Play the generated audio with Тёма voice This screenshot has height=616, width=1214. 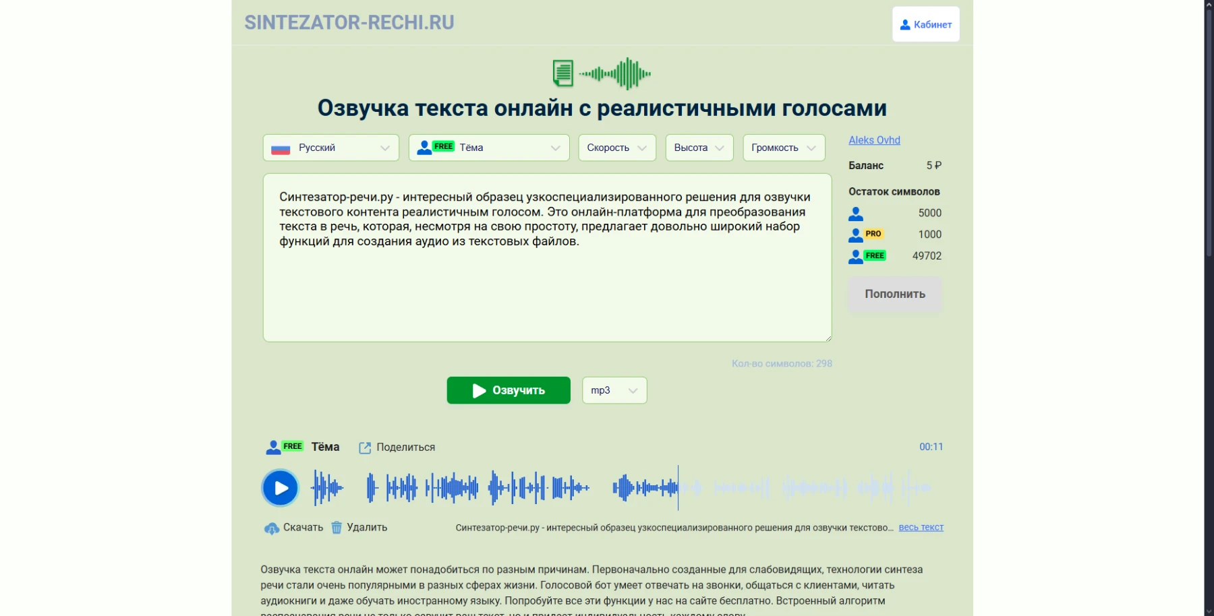click(x=280, y=487)
